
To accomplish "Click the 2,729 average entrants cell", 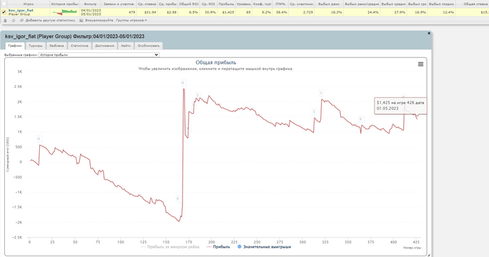I will pyautogui.click(x=301, y=12).
